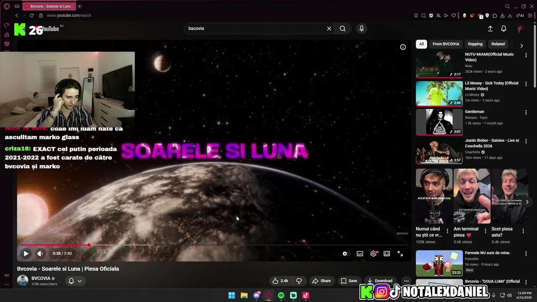Reload the page
This screenshot has width=537, height=302.
(31, 16)
